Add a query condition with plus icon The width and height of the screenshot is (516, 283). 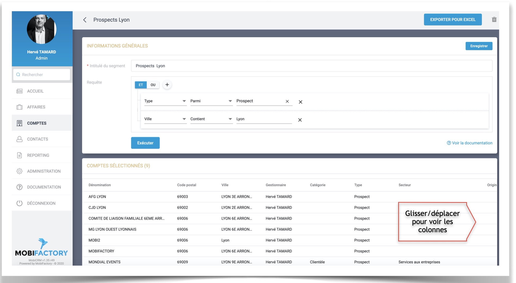coord(167,85)
